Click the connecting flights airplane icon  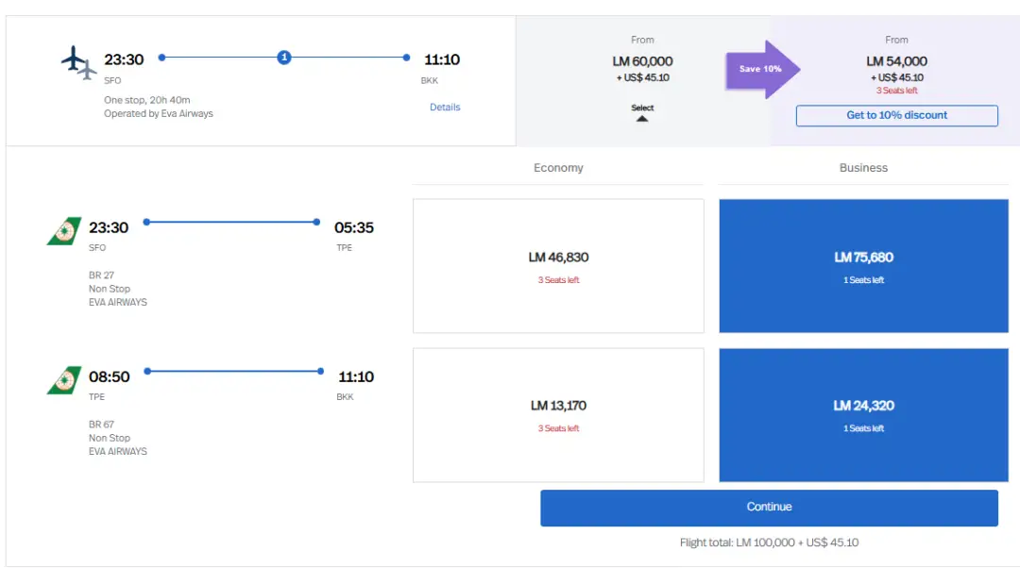point(79,63)
